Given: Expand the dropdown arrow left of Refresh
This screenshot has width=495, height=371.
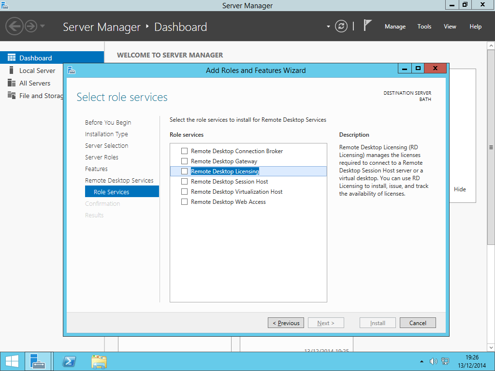Looking at the screenshot, I should [x=328, y=27].
